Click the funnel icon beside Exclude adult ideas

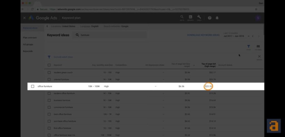tap(49, 57)
